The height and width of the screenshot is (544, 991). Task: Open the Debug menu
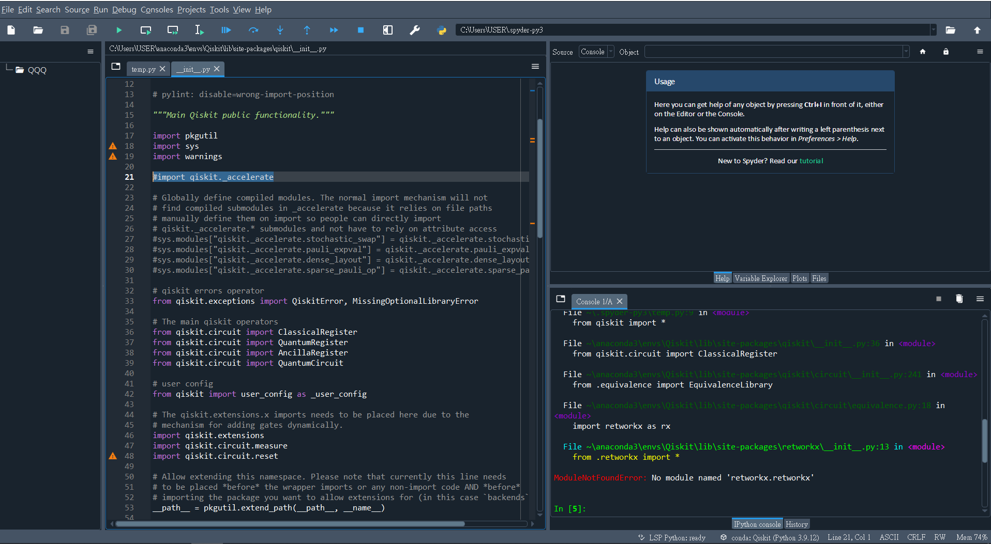pos(124,9)
